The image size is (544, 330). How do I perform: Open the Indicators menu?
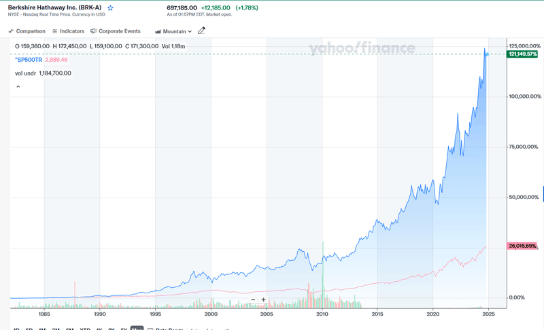pos(69,31)
